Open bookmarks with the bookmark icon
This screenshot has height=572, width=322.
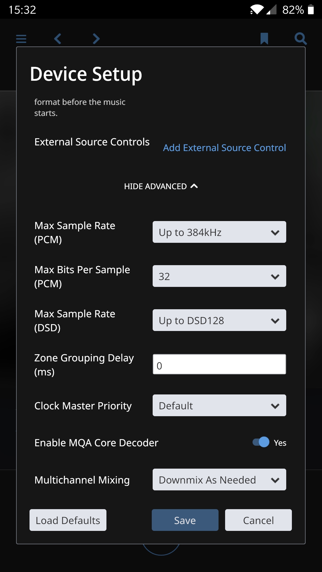(x=264, y=39)
